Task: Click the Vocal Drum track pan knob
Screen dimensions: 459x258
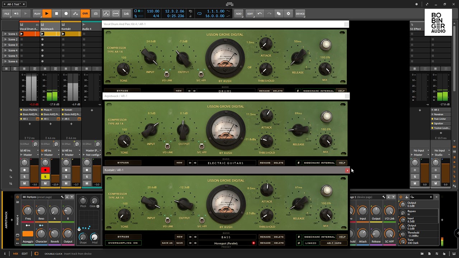Action: 24,163
